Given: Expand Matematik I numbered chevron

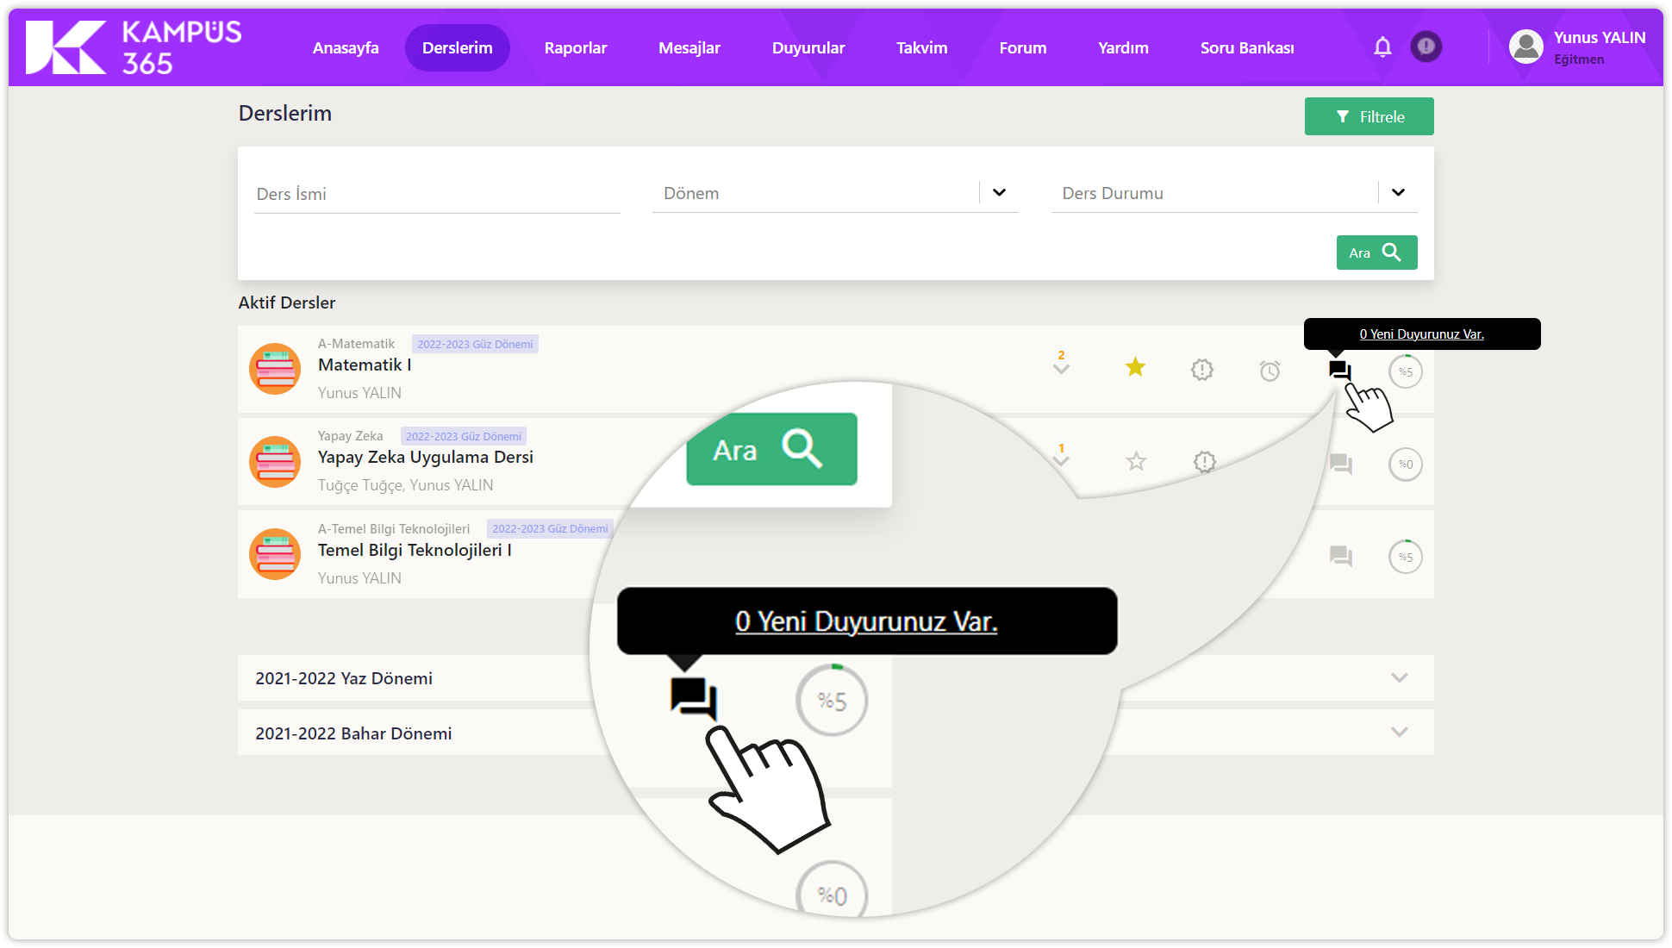Looking at the screenshot, I should pyautogui.click(x=1061, y=365).
